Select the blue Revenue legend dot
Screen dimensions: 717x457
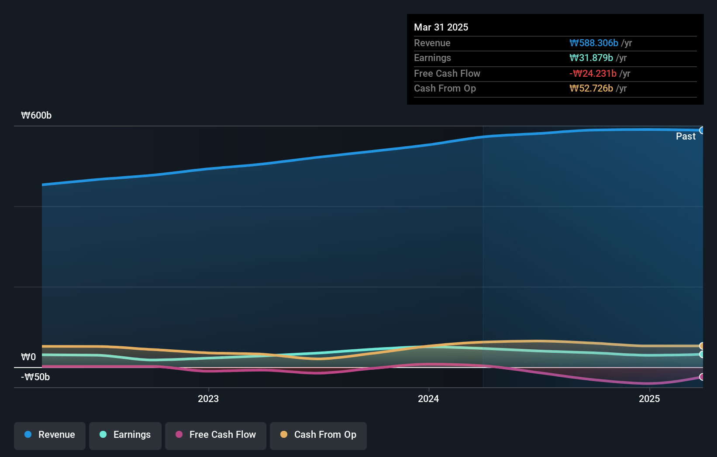(28, 435)
